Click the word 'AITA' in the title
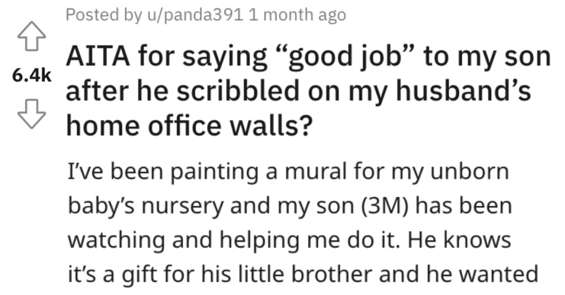 pos(98,57)
